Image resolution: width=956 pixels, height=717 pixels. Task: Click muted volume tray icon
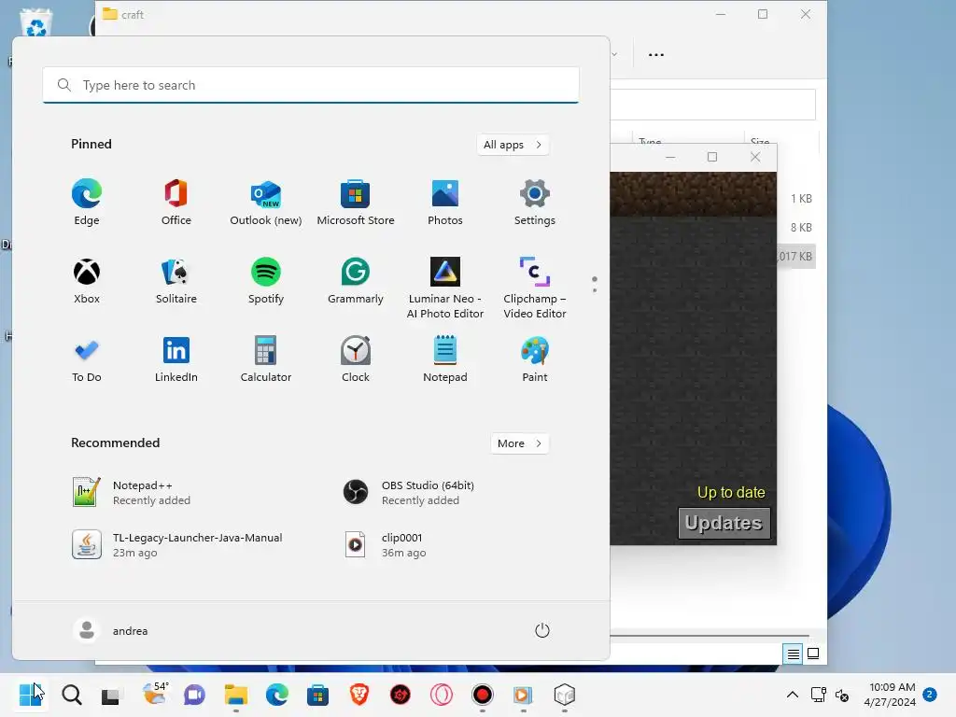point(842,695)
